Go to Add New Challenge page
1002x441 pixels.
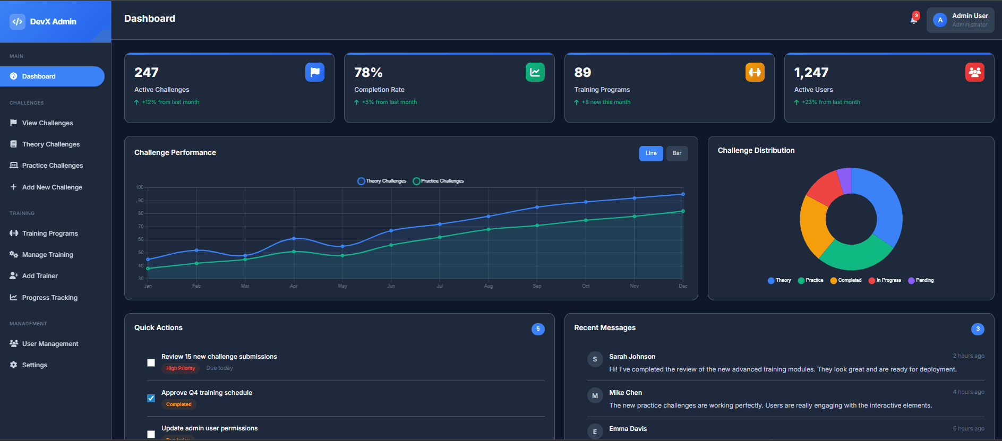52,187
